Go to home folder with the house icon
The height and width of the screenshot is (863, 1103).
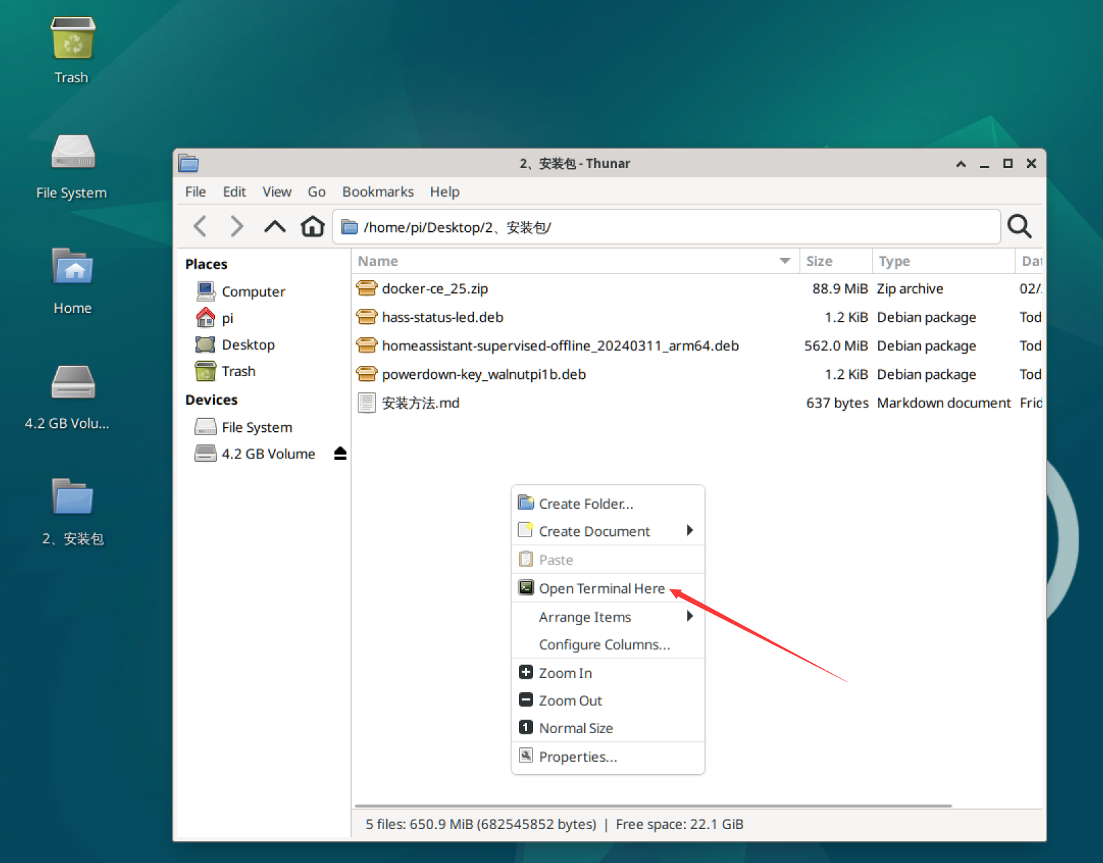[312, 226]
